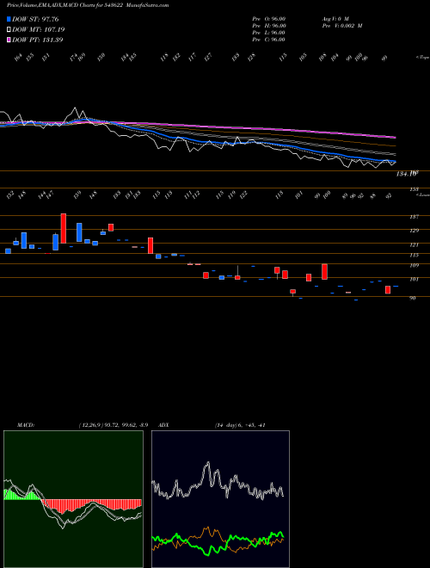Click the last red candlestick on the right
This screenshot has height=568, width=430.
(388, 290)
